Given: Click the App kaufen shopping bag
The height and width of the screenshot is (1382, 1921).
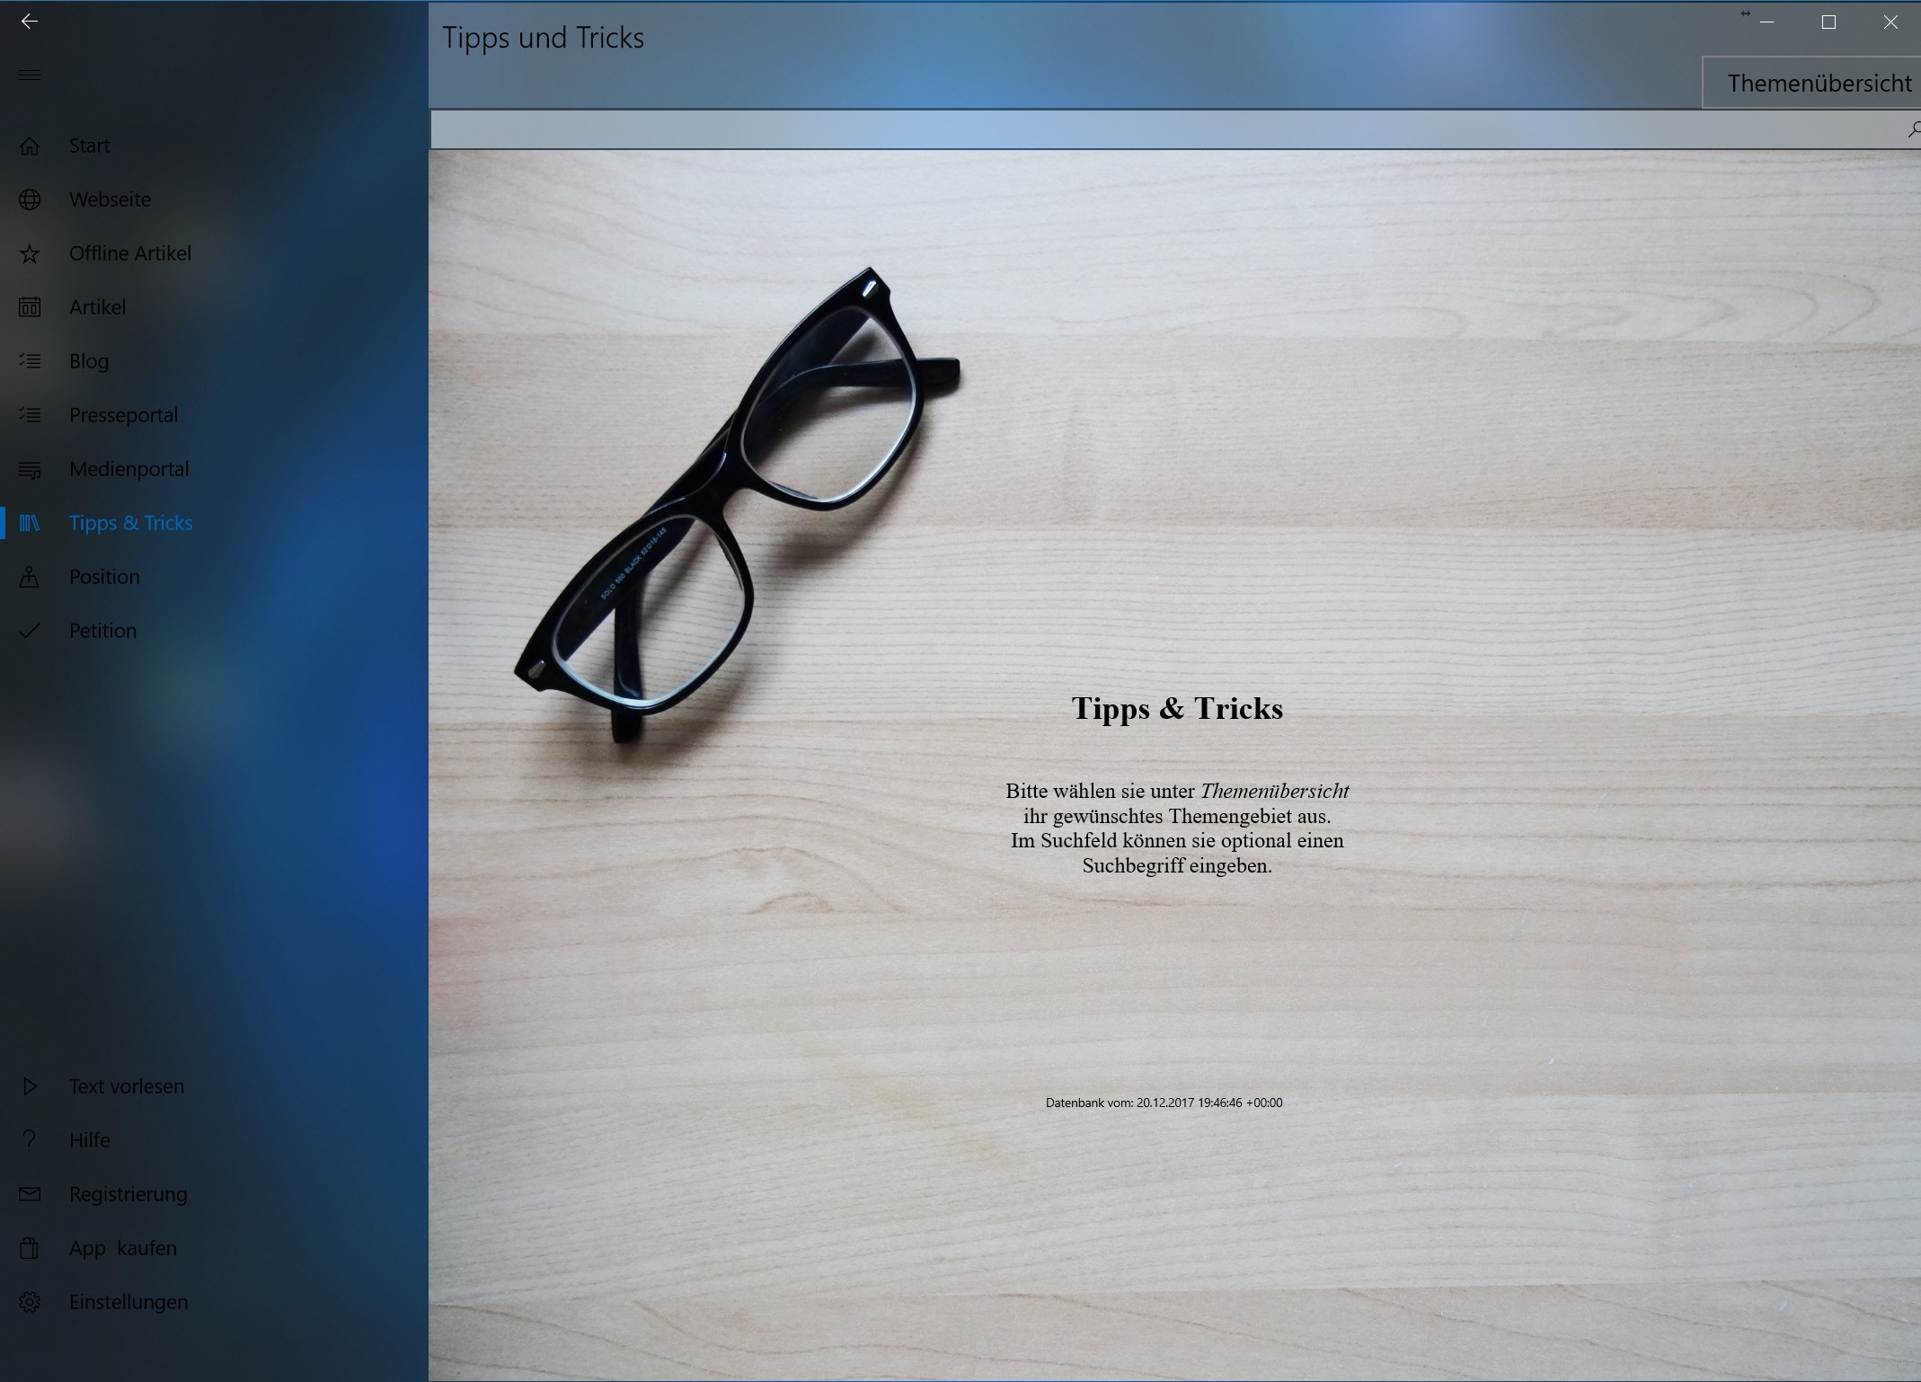Looking at the screenshot, I should (30, 1248).
